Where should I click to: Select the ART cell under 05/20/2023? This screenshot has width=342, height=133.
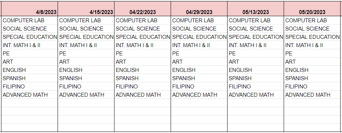[312, 62]
